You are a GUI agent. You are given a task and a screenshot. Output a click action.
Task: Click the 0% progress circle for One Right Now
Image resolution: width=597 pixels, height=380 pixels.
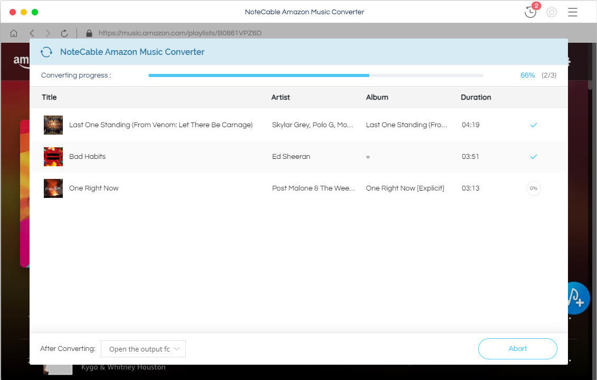pos(533,188)
